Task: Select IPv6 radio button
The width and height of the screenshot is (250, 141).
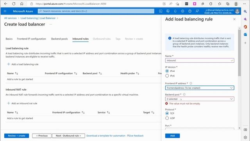Action: coord(167,76)
